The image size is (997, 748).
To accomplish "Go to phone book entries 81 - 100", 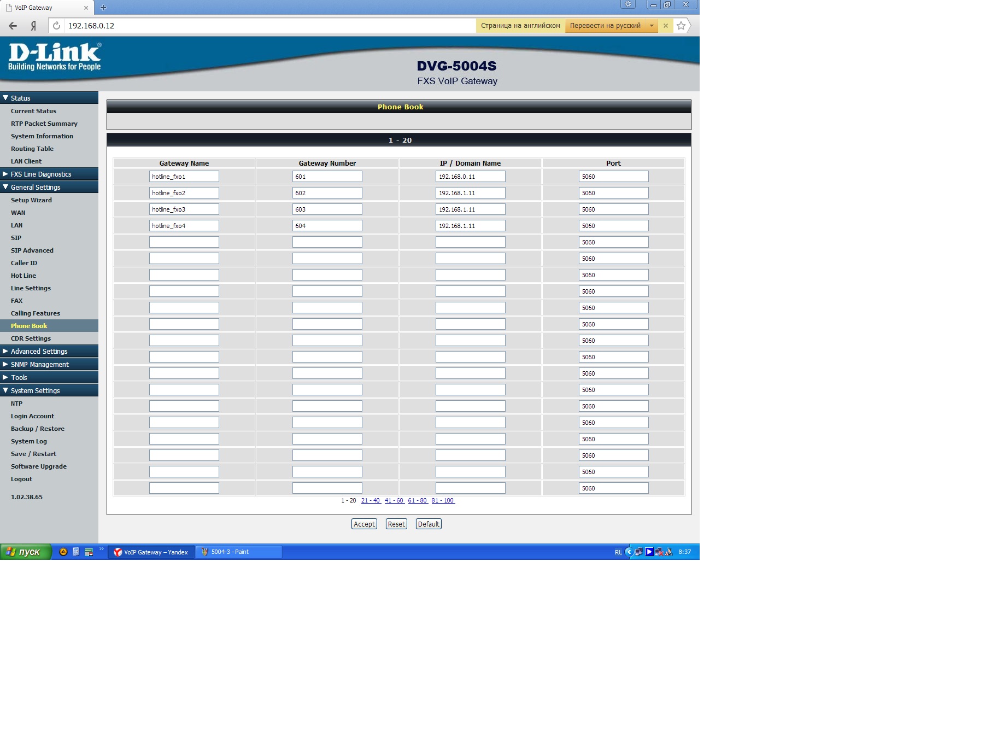I will click(443, 500).
